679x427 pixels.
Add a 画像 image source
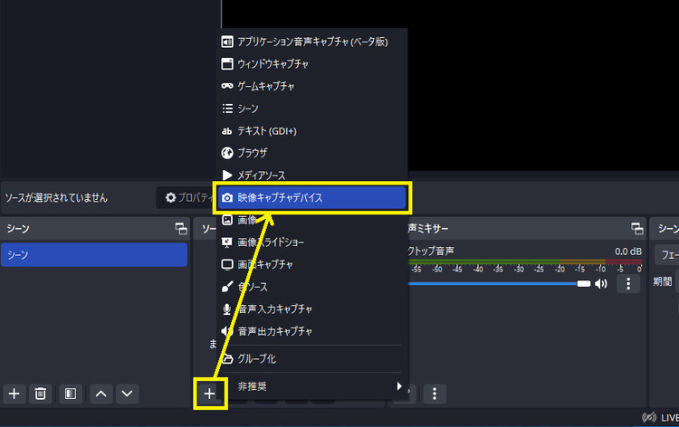[x=311, y=220]
